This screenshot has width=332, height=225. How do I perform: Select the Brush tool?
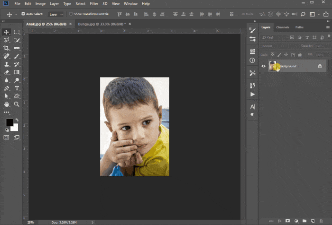pos(17,56)
